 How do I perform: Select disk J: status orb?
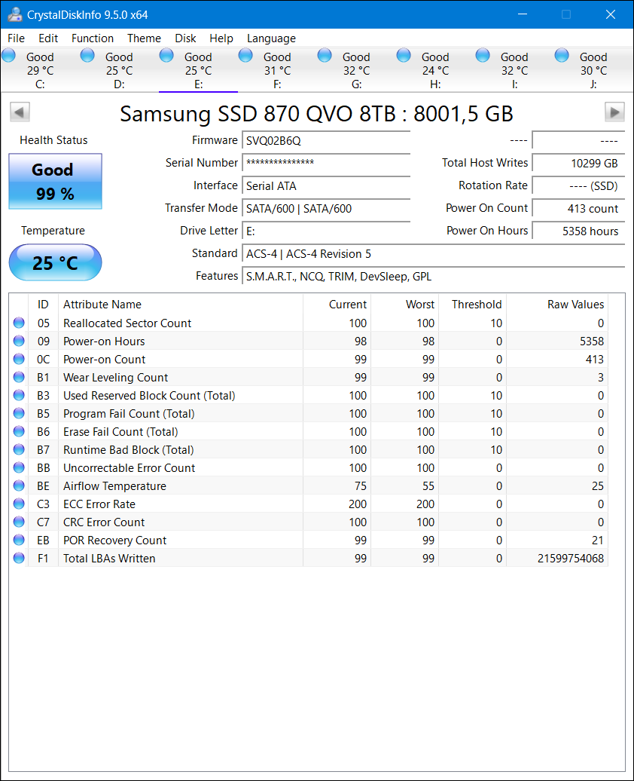pyautogui.click(x=562, y=55)
